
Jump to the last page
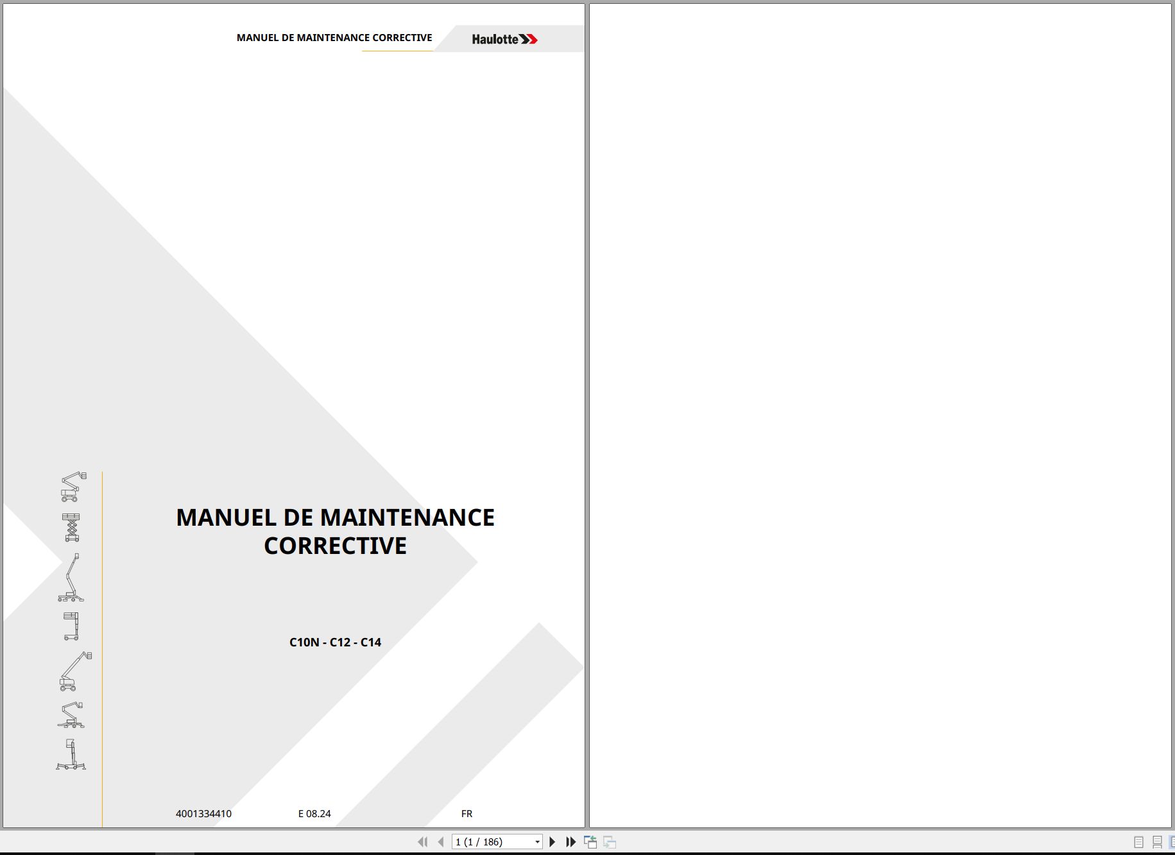click(570, 842)
